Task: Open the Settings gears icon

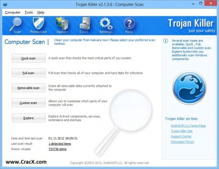Action: [x=106, y=25]
